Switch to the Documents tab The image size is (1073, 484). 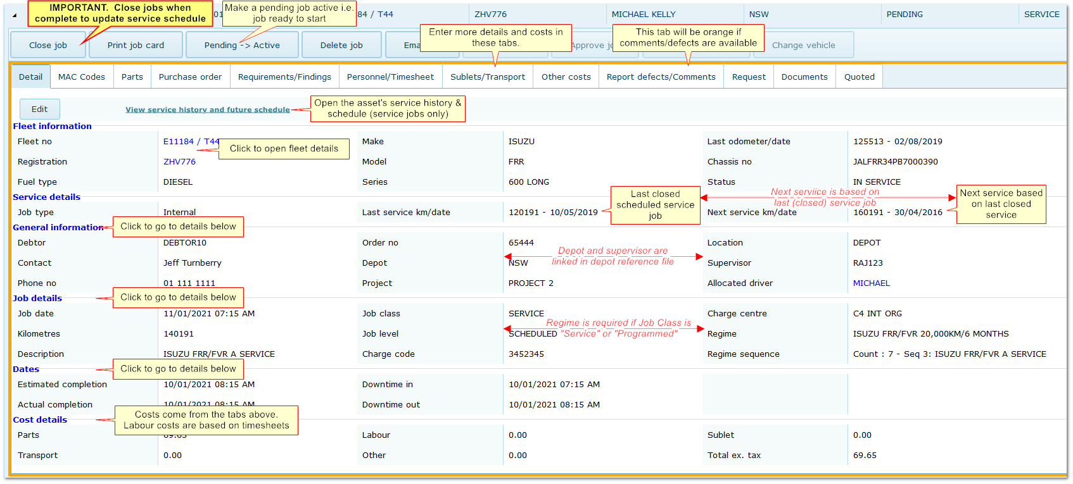pyautogui.click(x=804, y=77)
